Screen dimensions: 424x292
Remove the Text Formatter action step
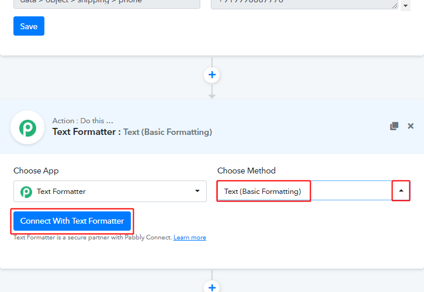(x=411, y=126)
